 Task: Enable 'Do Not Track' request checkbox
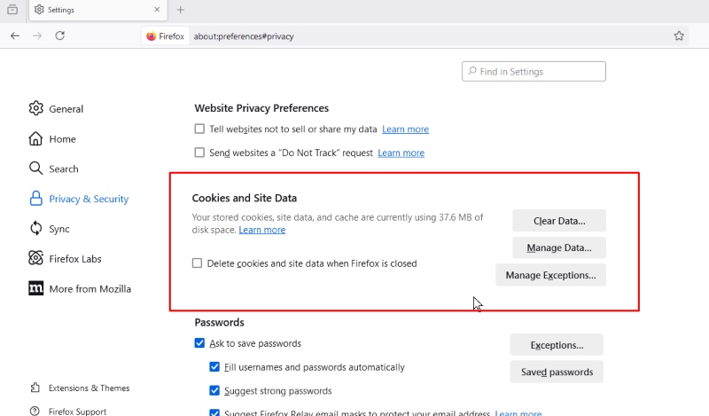[199, 153]
